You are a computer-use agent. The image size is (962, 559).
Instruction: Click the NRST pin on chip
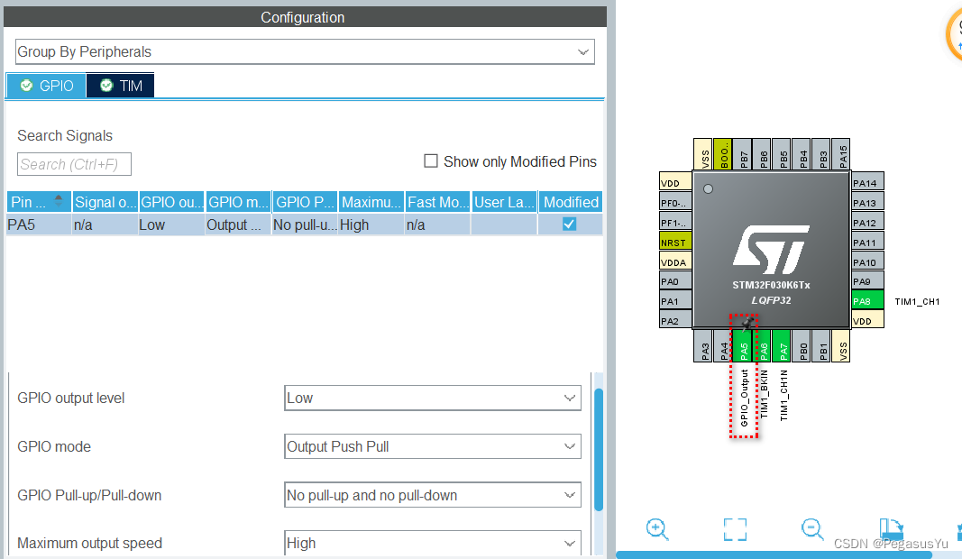[x=673, y=242]
